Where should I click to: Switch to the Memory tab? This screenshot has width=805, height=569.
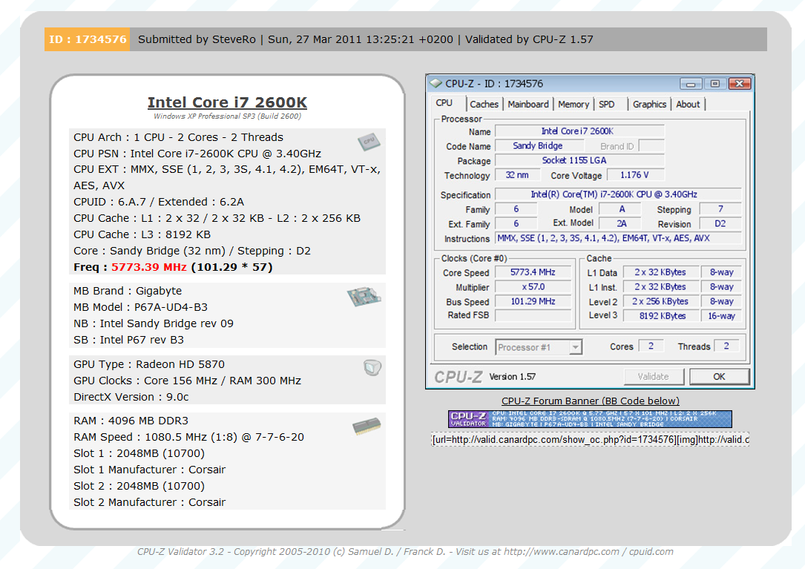coord(574,105)
